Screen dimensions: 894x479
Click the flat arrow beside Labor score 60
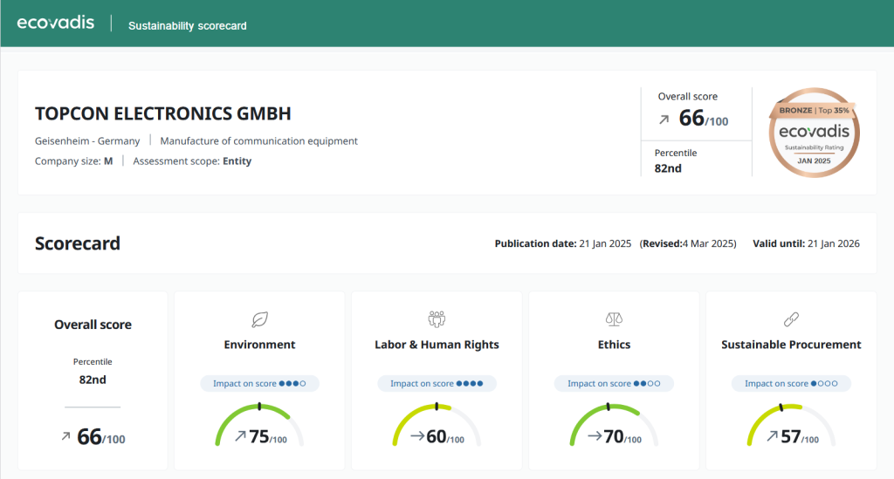click(417, 436)
